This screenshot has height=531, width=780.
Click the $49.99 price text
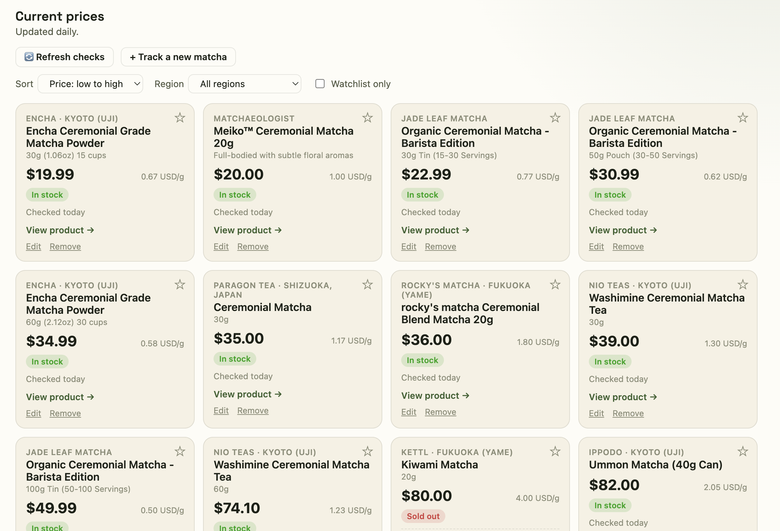click(x=51, y=508)
